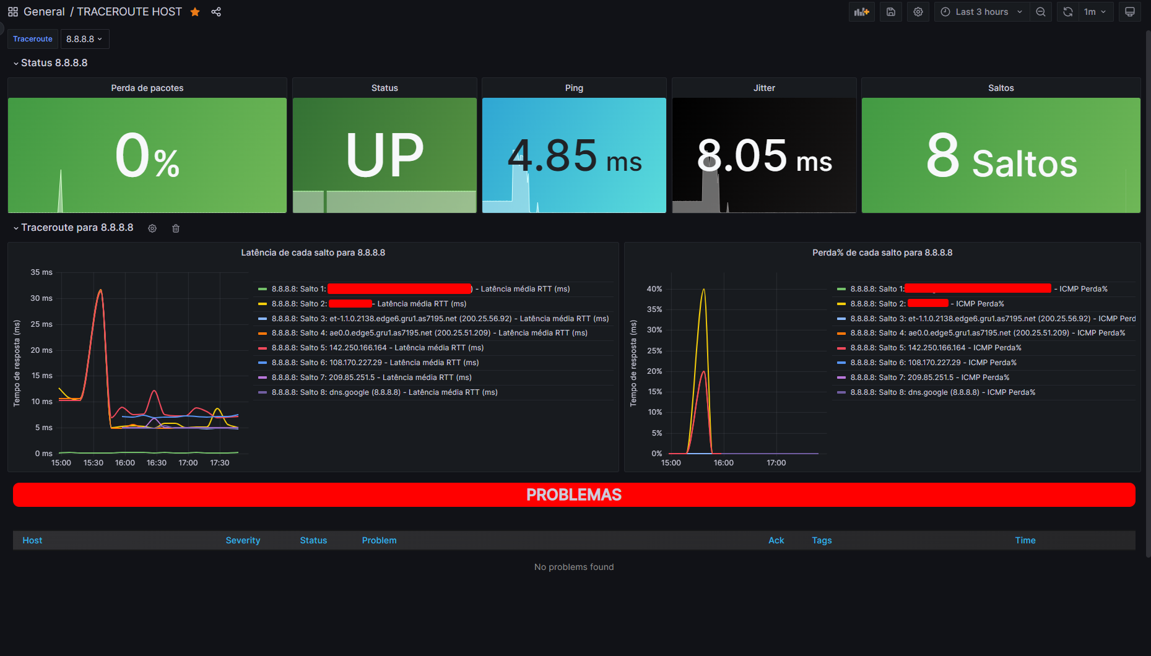Sort problems table by Problem column
The height and width of the screenshot is (656, 1151).
[x=379, y=540]
